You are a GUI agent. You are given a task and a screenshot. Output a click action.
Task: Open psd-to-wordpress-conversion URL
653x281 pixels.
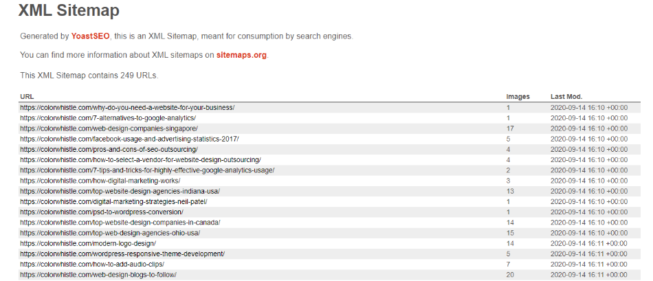click(102, 212)
